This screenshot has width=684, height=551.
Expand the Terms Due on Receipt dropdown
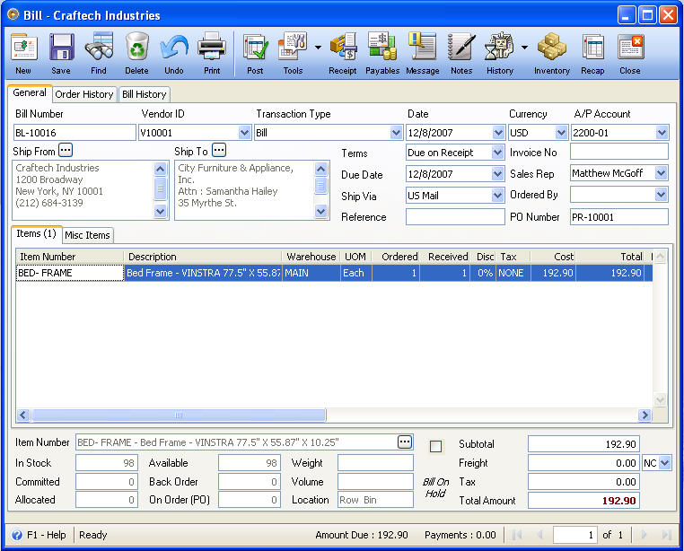497,153
